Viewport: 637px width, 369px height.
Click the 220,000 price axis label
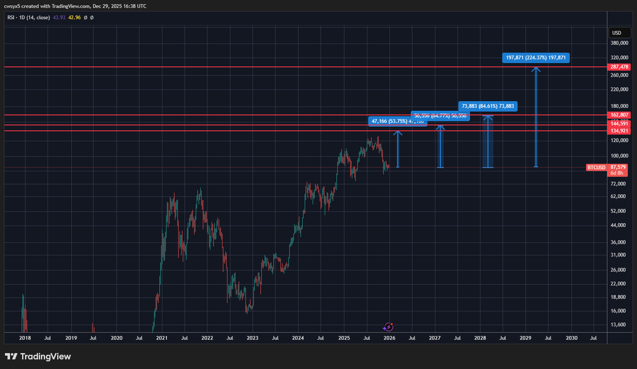point(619,89)
